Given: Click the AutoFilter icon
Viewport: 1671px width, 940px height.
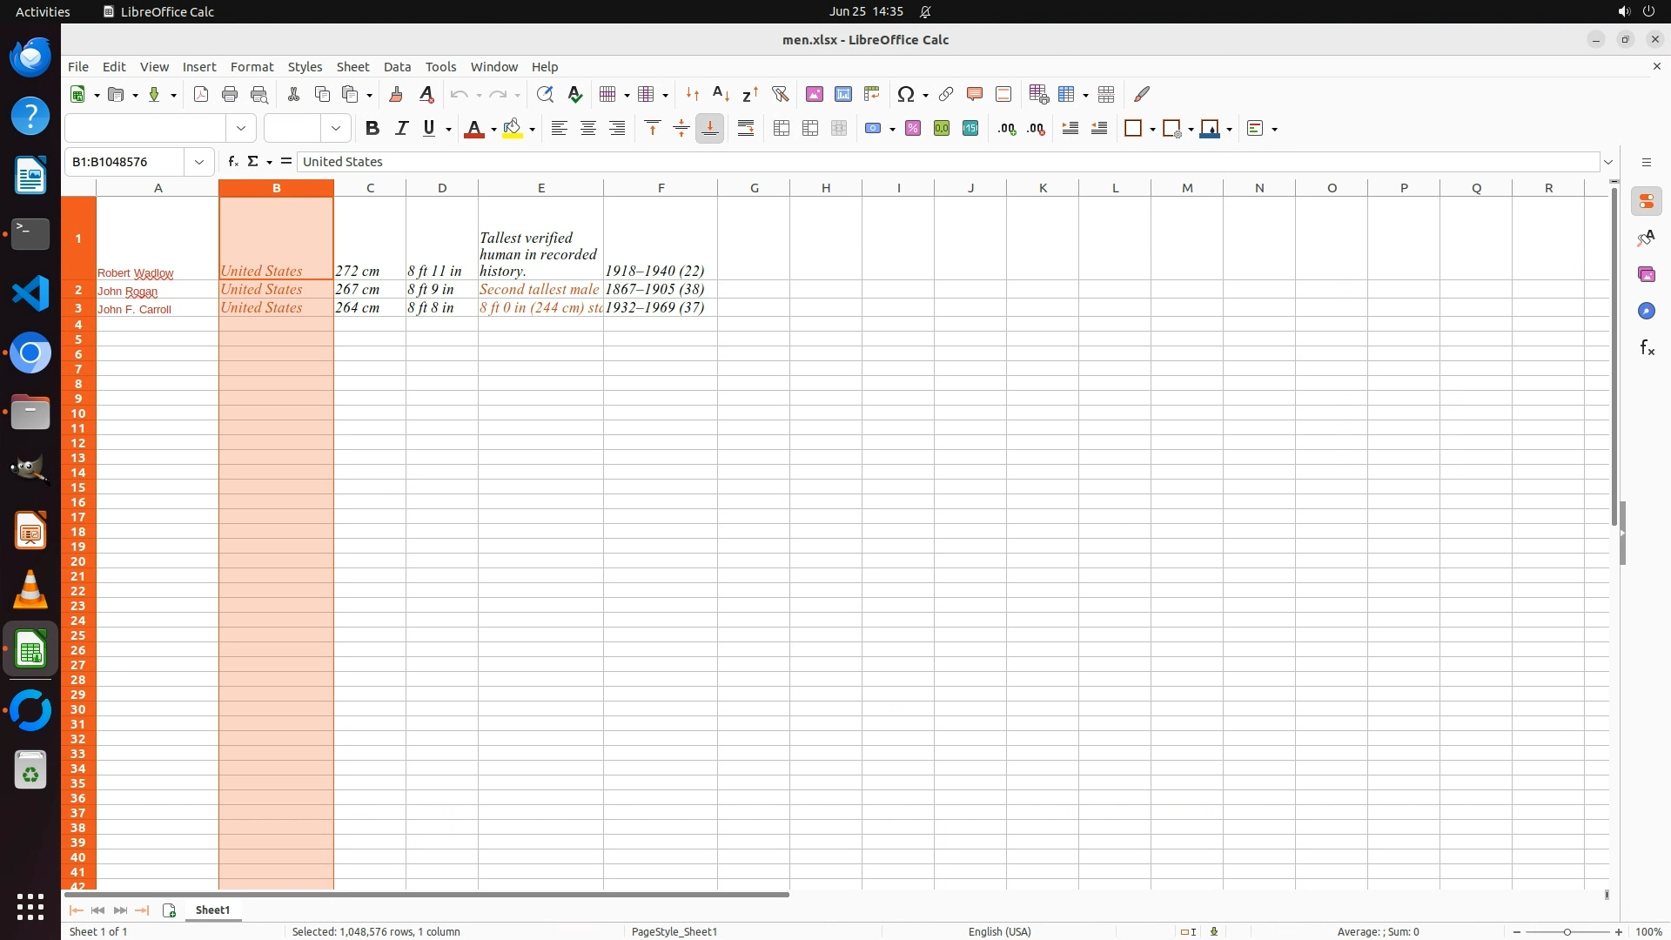Looking at the screenshot, I should (780, 94).
